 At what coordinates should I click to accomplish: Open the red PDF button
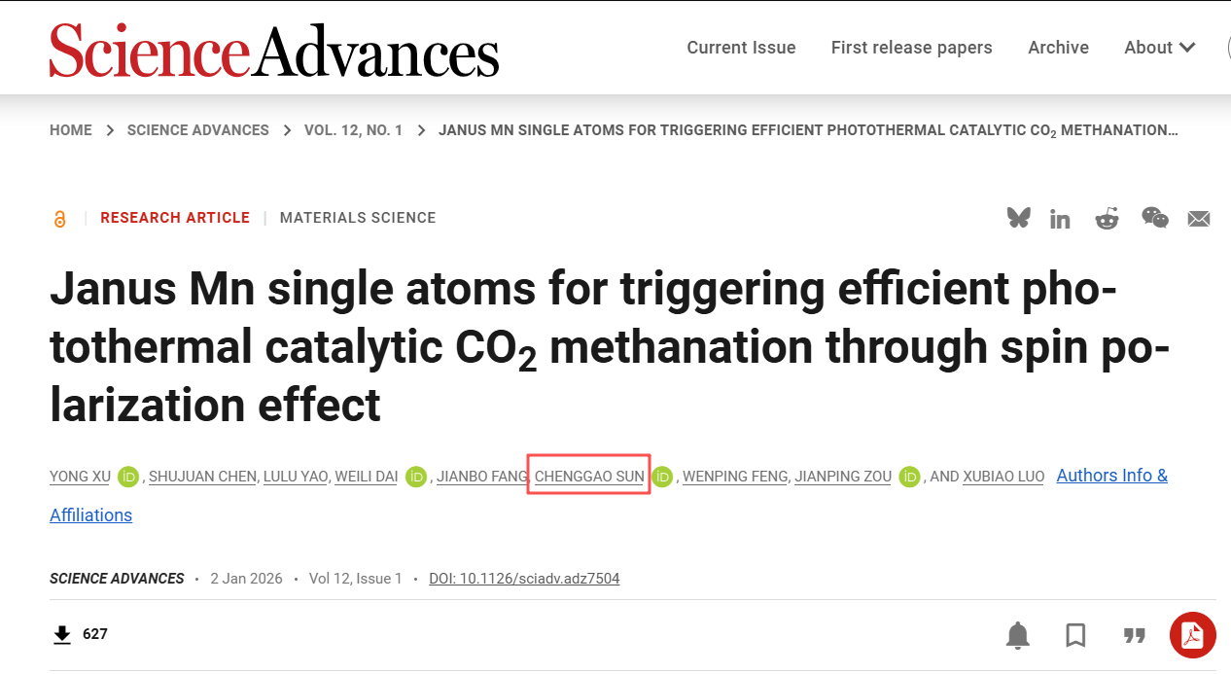pyautogui.click(x=1192, y=635)
